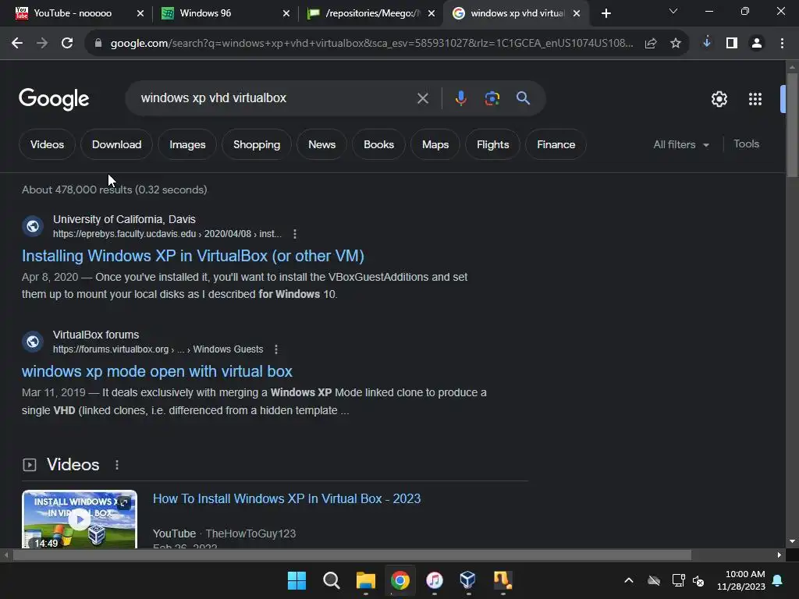Filter results by Videos
Screen dimensions: 799x599
(47, 144)
